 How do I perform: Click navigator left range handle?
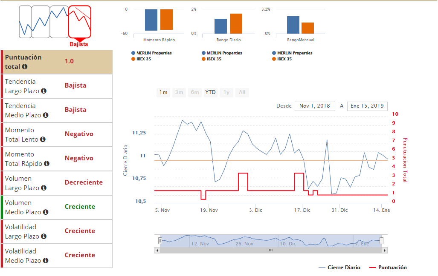[160, 240]
